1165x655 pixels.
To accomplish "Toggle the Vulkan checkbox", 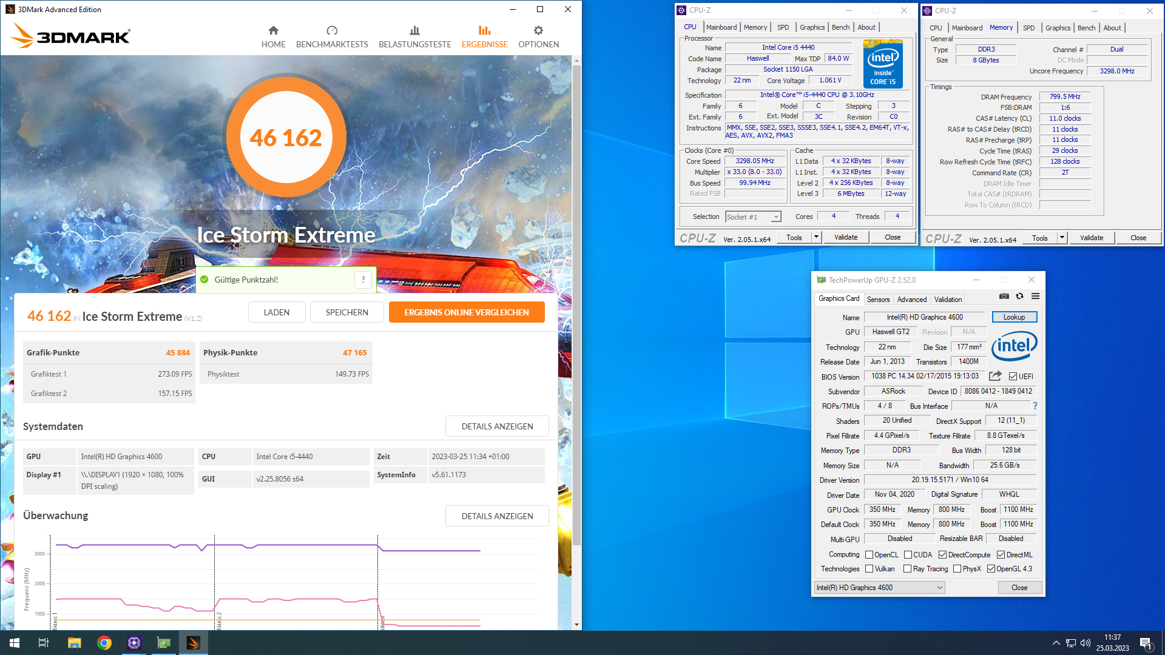I will coord(869,569).
